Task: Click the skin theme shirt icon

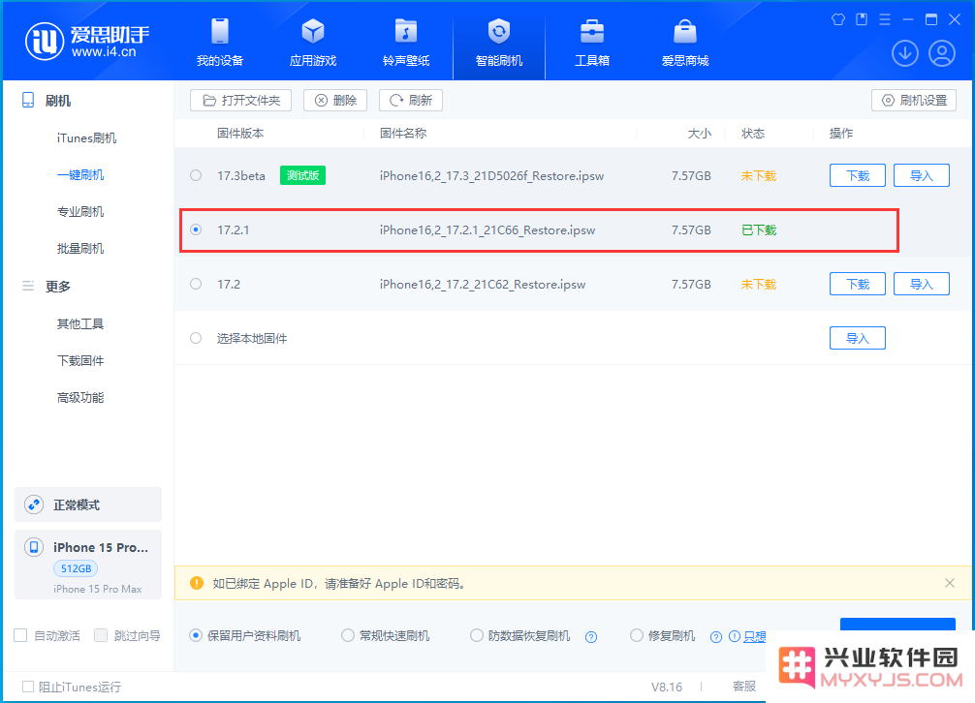Action: coord(838,19)
